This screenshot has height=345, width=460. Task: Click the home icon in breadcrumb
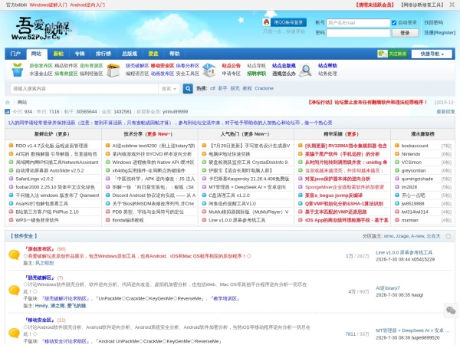coord(8,103)
